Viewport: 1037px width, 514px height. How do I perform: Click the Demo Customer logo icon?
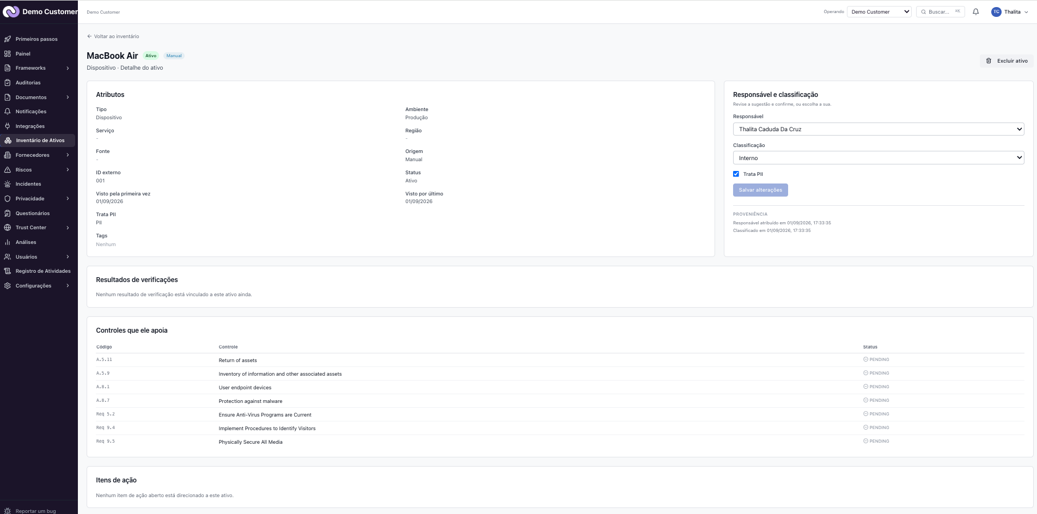(11, 11)
